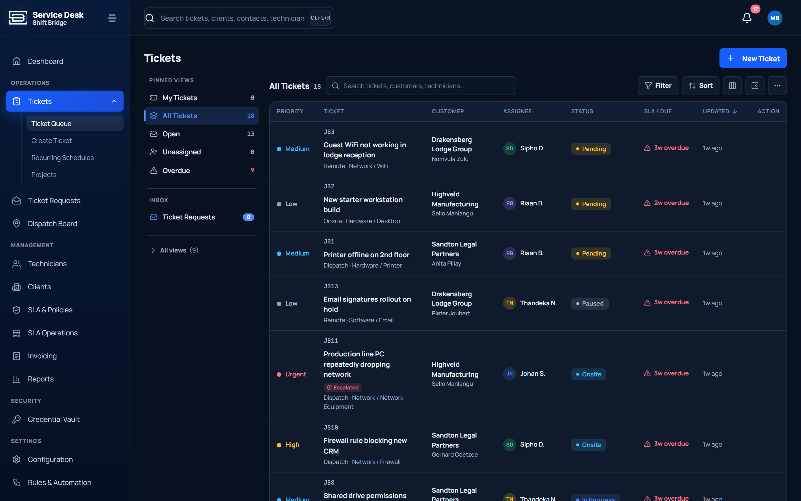Click the Credential Vault key icon
Image resolution: width=801 pixels, height=501 pixels.
[16, 420]
